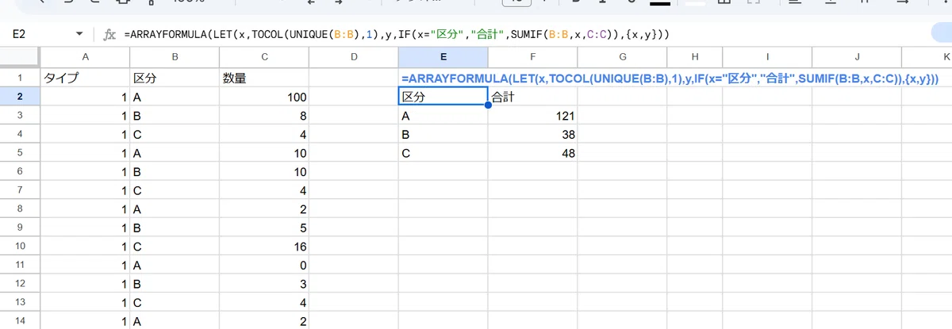Click cell B4 containing C
This screenshot has height=329, width=952.
175,135
